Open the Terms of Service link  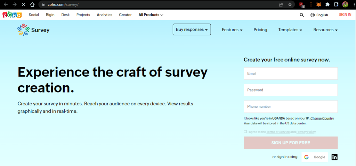tap(278, 132)
